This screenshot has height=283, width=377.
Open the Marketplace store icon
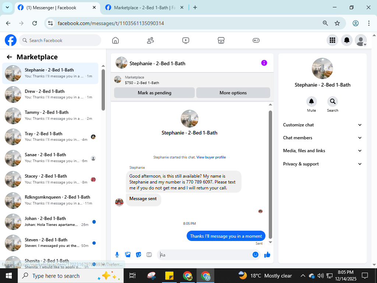tap(221, 41)
